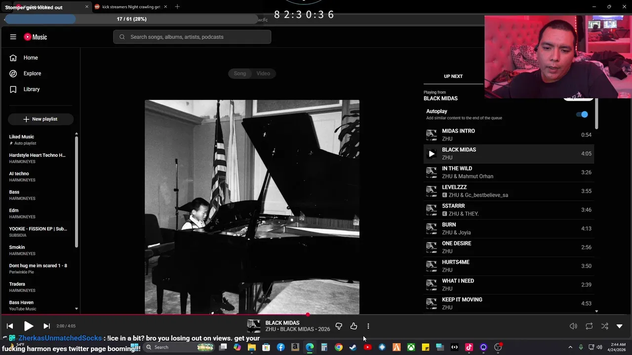
Task: Close the kick streamers browser tab
Action: (165, 7)
